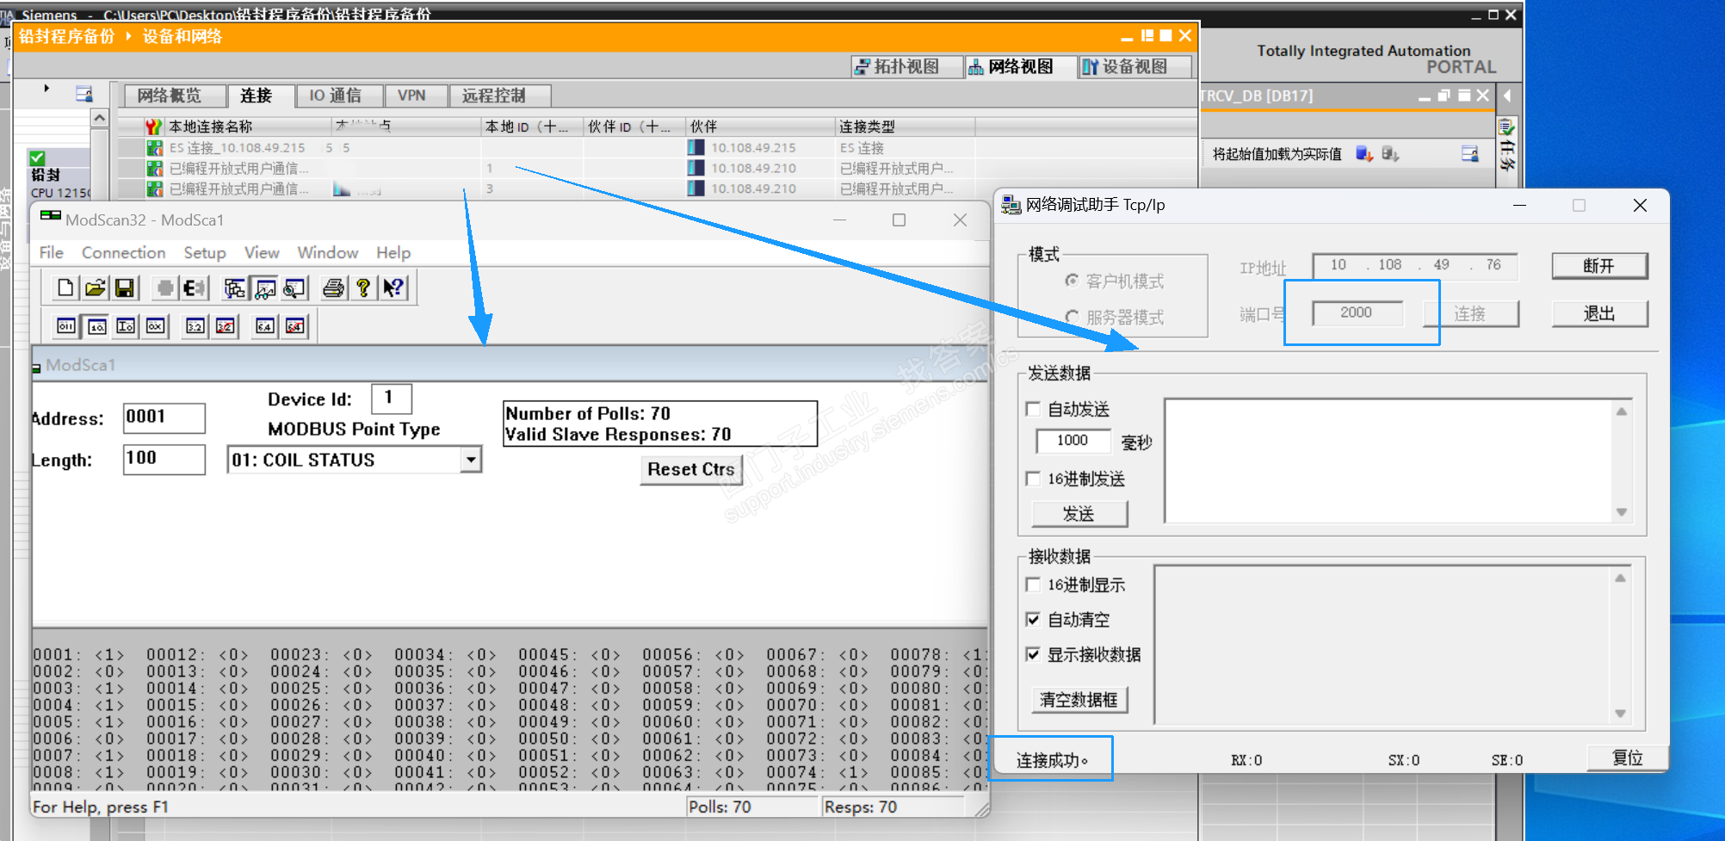Click the Length input field

[164, 460]
